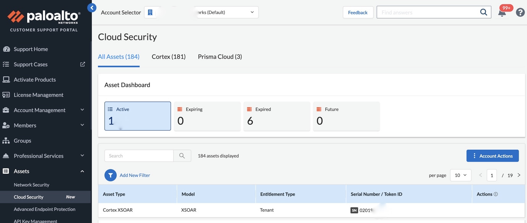Open Support Cases external link icon
The height and width of the screenshot is (223, 527).
[x=83, y=64]
